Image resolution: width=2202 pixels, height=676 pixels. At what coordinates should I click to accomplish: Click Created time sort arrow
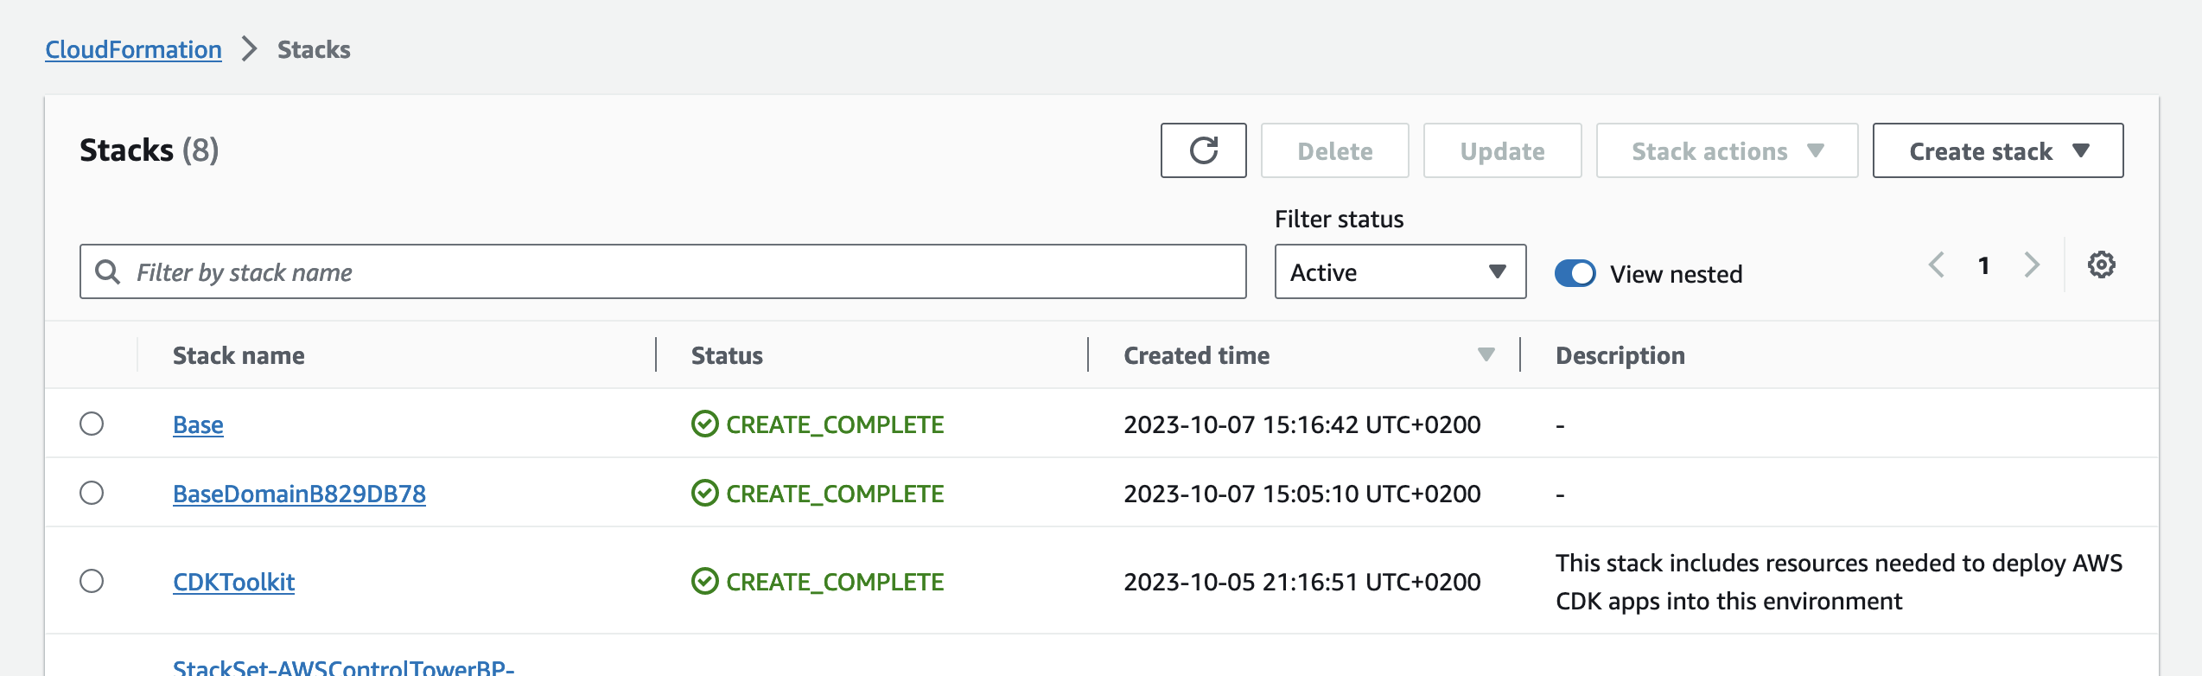click(x=1486, y=355)
